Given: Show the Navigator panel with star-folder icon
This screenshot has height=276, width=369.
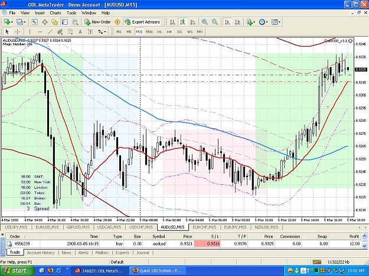Looking at the screenshot, I should [55, 22].
